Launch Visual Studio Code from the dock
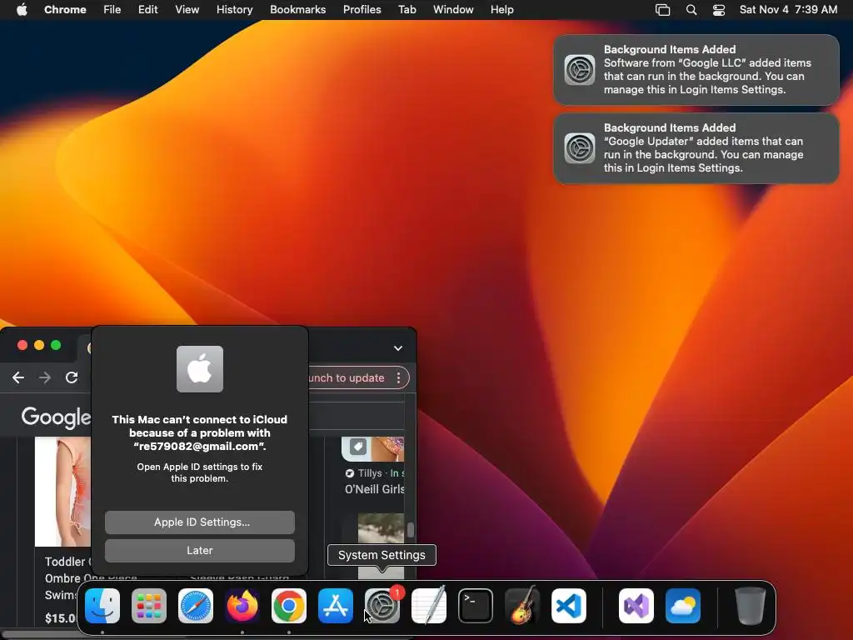This screenshot has width=853, height=640. [x=568, y=606]
